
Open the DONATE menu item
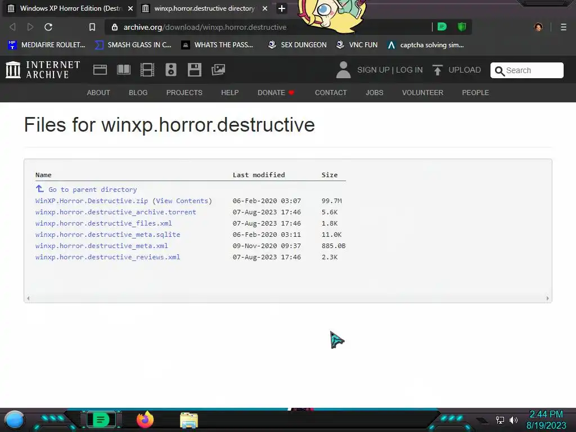[x=276, y=93]
